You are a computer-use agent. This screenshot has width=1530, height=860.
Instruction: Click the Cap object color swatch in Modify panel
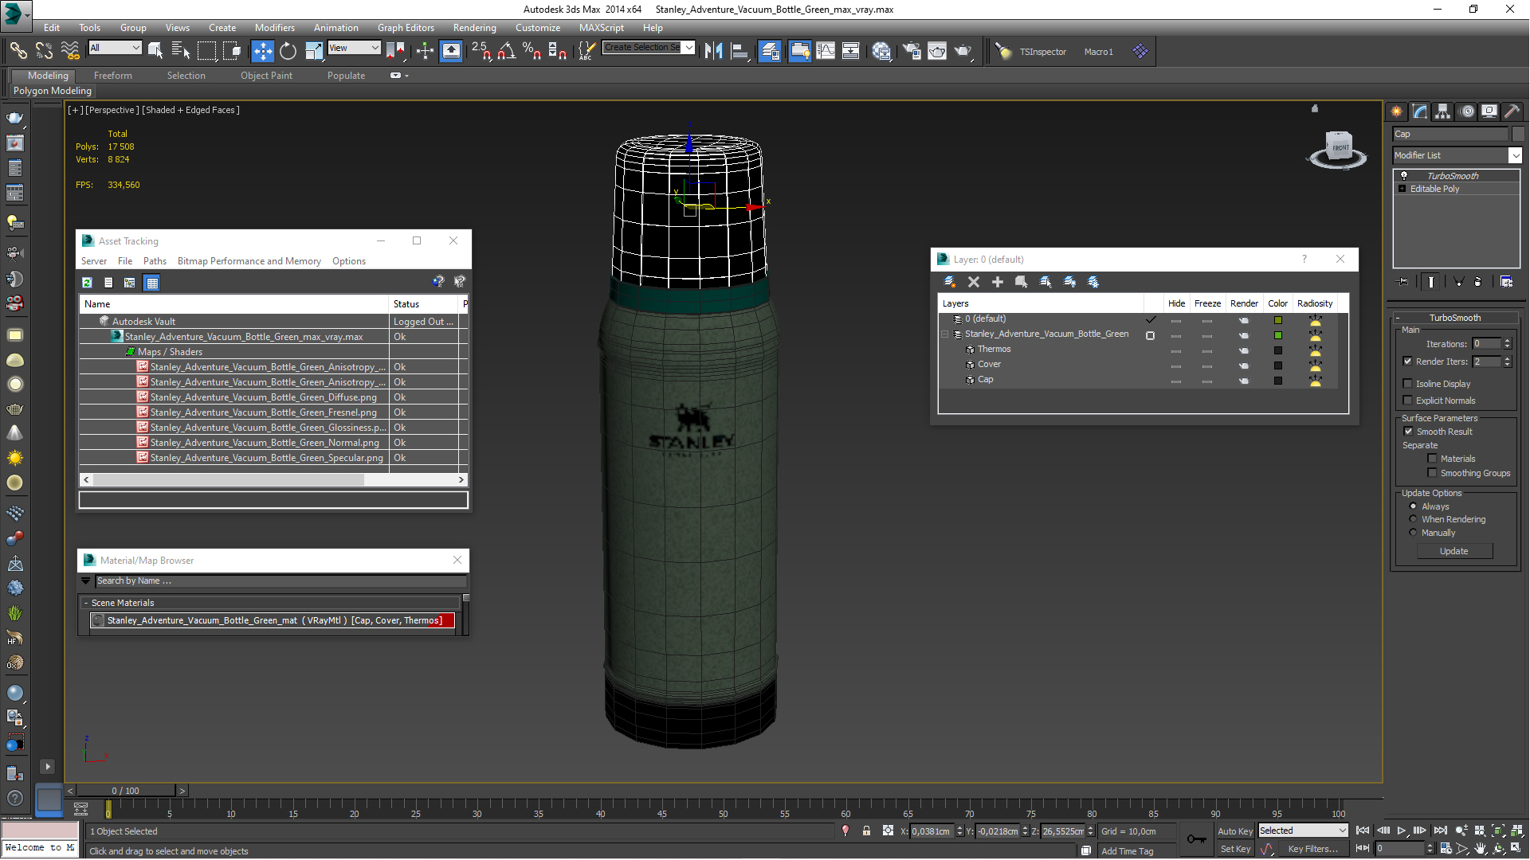(x=1518, y=134)
